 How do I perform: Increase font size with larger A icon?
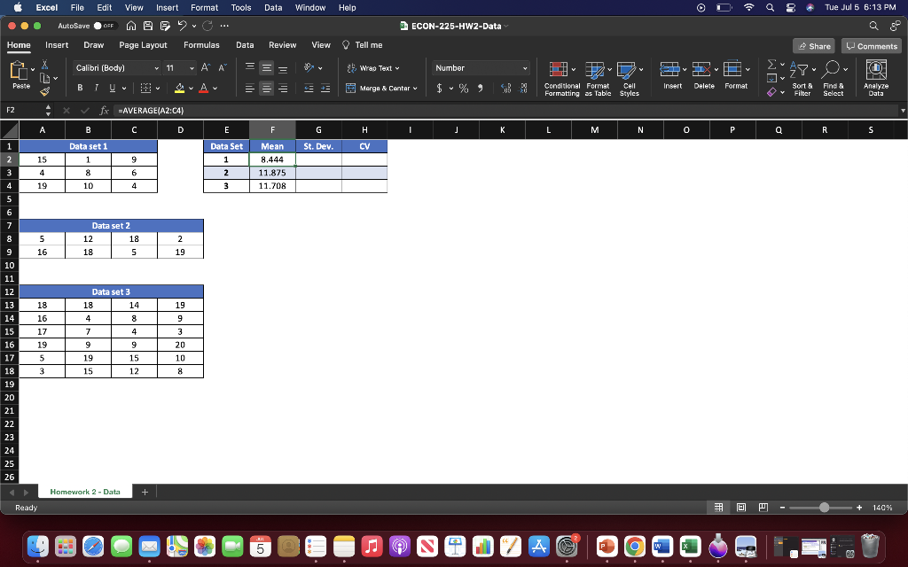[x=206, y=67]
